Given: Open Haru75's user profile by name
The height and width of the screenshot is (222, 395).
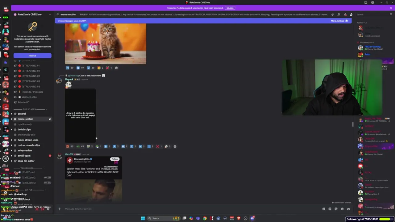Looking at the screenshot, I should click(x=69, y=154).
